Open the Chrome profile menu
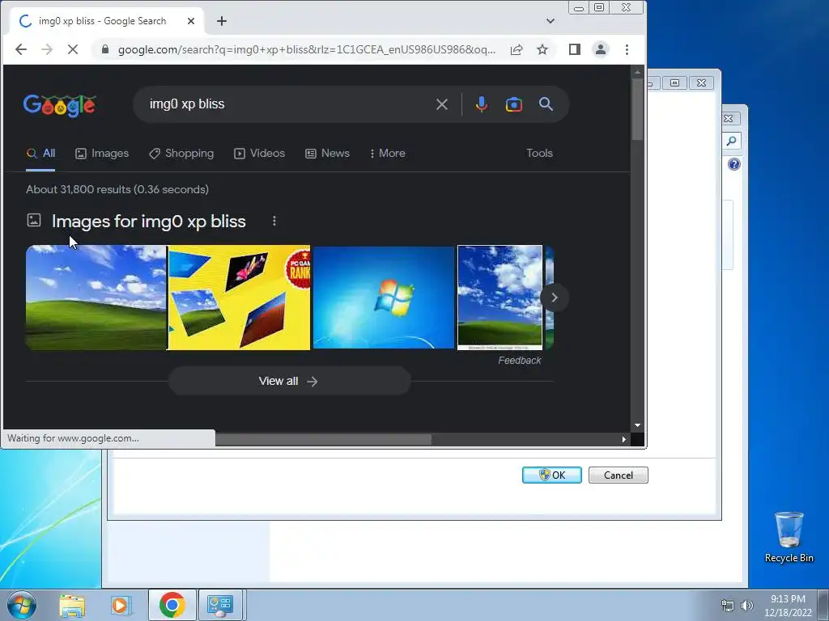Screen dimensions: 829x621 click(x=601, y=49)
